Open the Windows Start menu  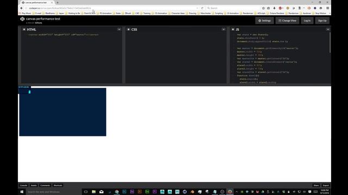[22, 192]
